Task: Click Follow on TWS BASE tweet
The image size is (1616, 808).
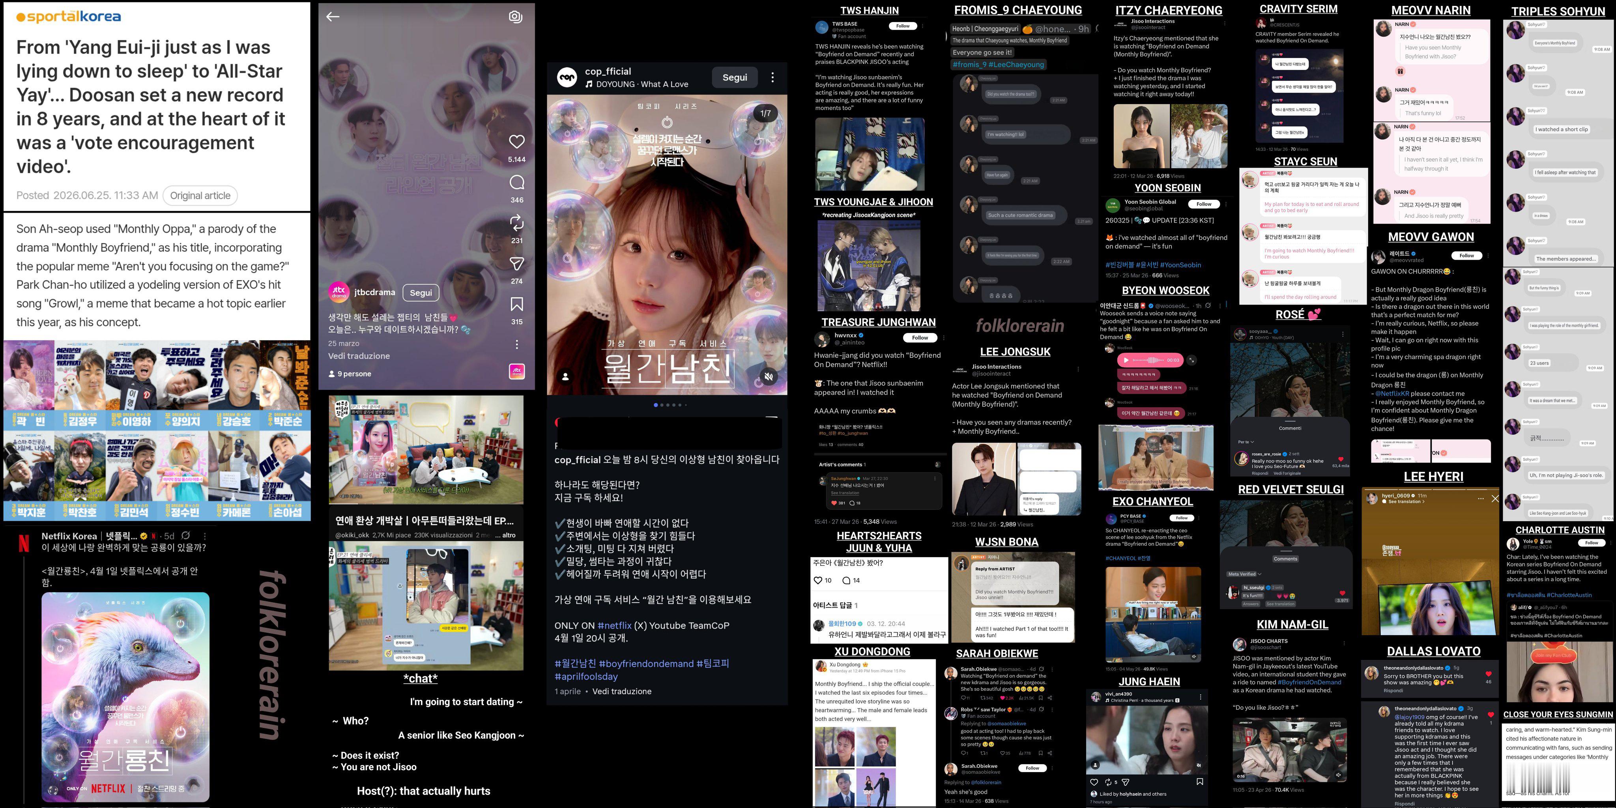Action: (x=903, y=26)
